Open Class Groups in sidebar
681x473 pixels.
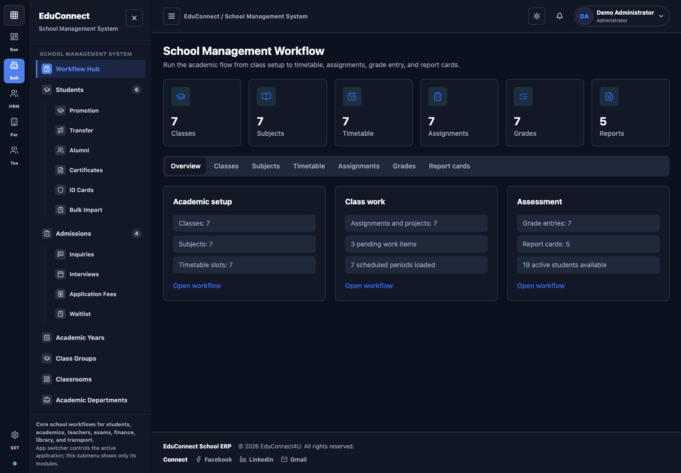(91, 359)
